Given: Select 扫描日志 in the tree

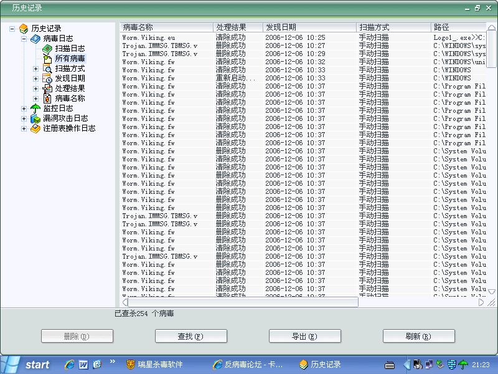Looking at the screenshot, I should click(70, 49).
